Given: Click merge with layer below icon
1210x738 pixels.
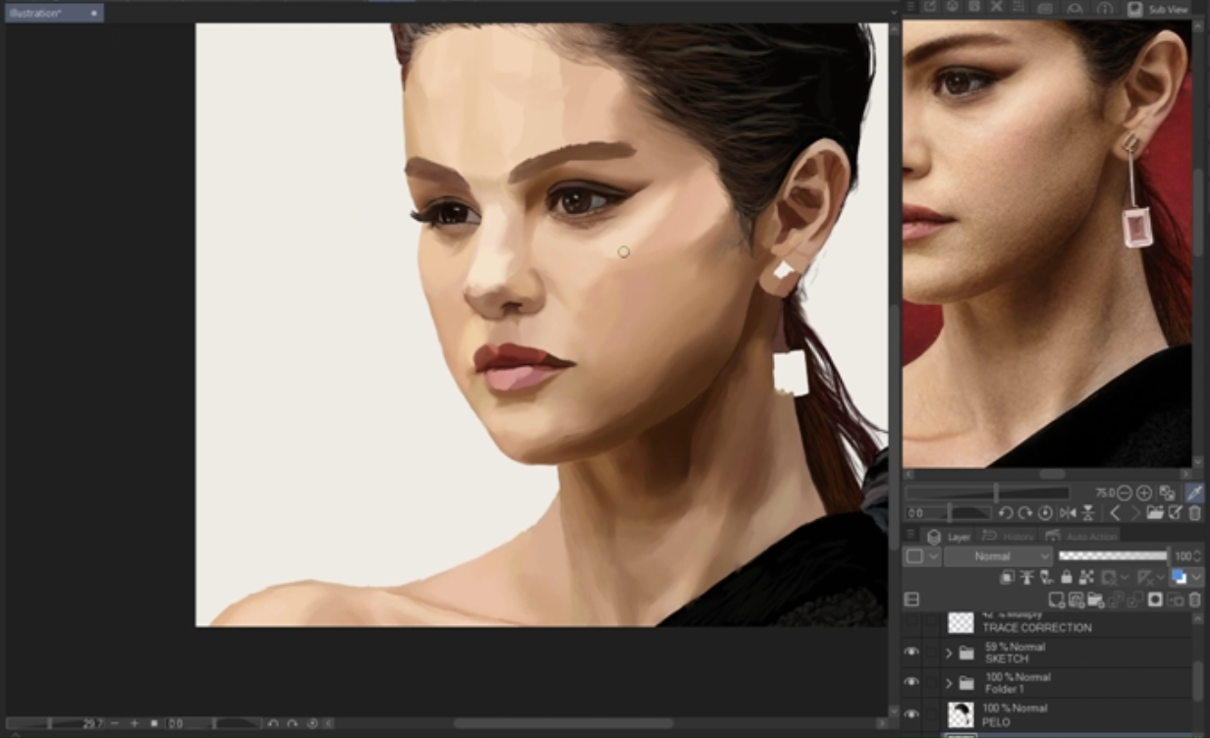Looking at the screenshot, I should point(1135,600).
